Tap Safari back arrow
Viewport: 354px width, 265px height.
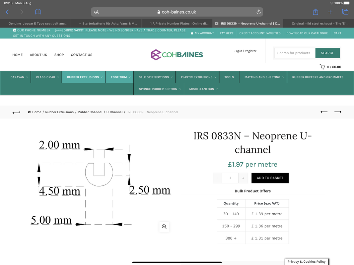[x=7, y=12]
